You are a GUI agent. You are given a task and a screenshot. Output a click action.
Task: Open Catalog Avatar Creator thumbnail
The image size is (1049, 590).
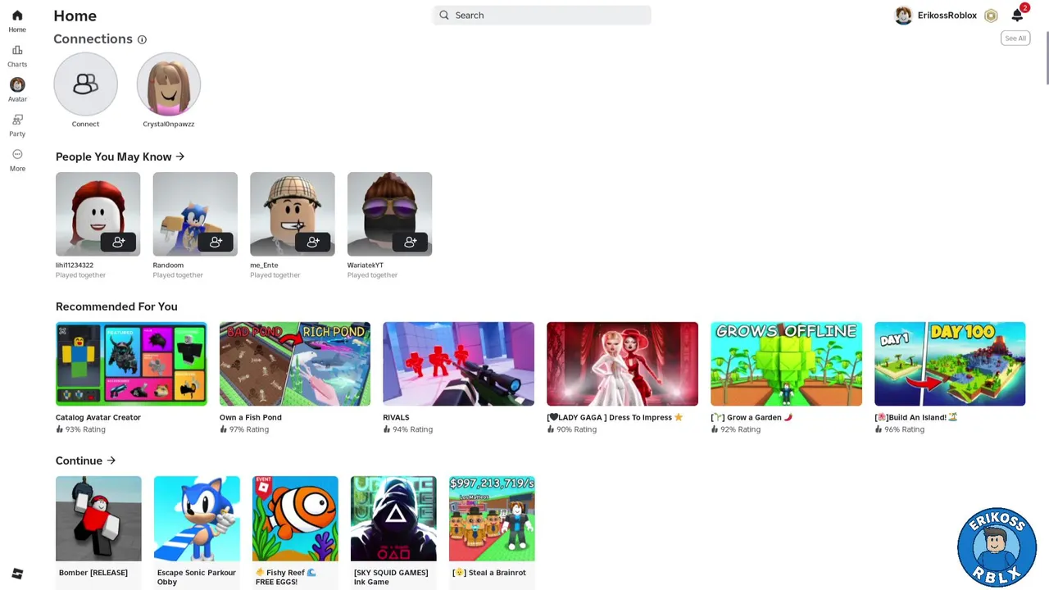[x=131, y=364]
